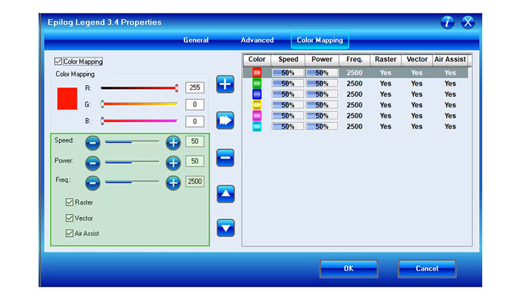Select the magenta color icon in list
The height and width of the screenshot is (296, 519).
click(x=257, y=116)
